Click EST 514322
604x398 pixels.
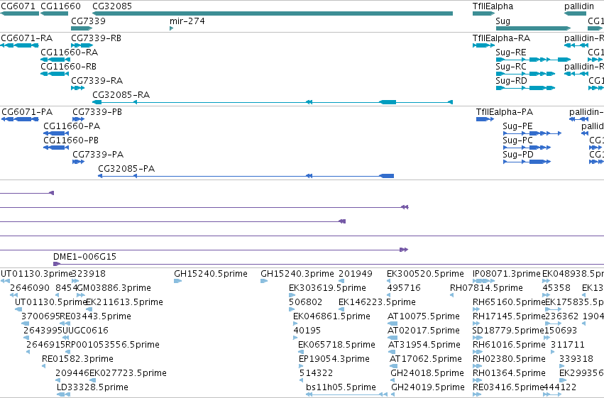(316, 373)
